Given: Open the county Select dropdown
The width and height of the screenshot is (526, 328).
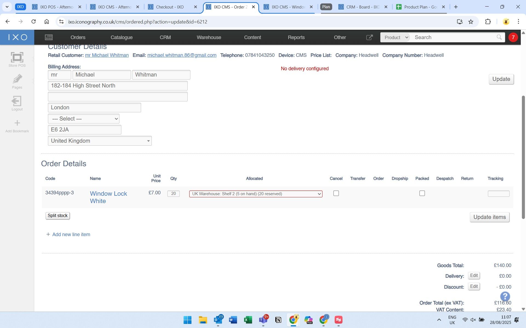Looking at the screenshot, I should 84,119.
